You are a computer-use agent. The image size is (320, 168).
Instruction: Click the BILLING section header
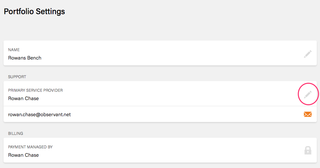click(x=15, y=134)
